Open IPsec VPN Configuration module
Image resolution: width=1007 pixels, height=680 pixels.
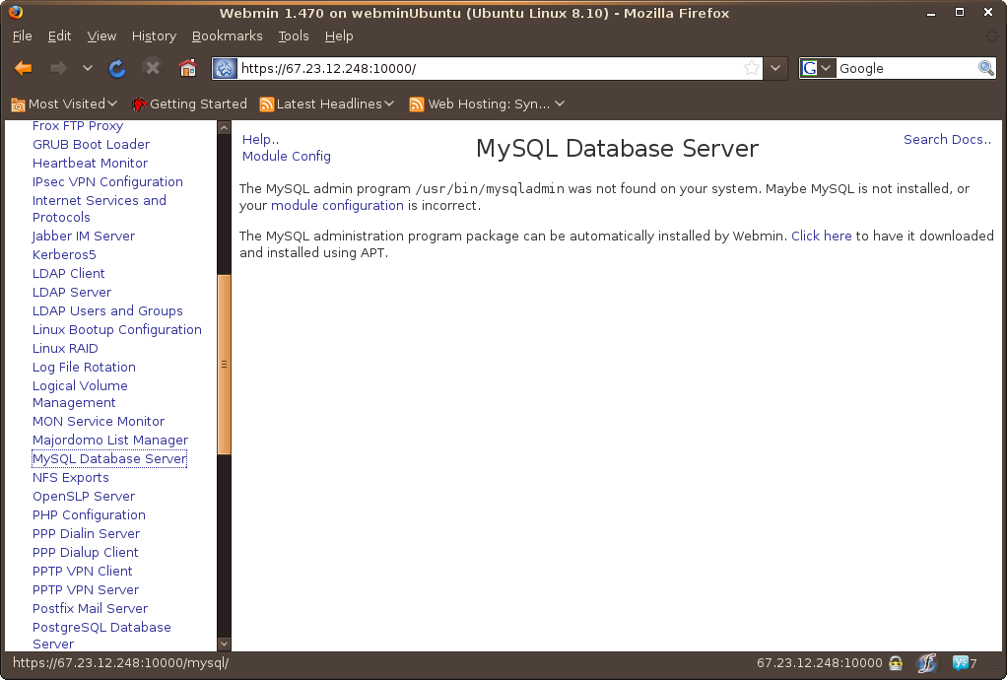pyautogui.click(x=107, y=181)
